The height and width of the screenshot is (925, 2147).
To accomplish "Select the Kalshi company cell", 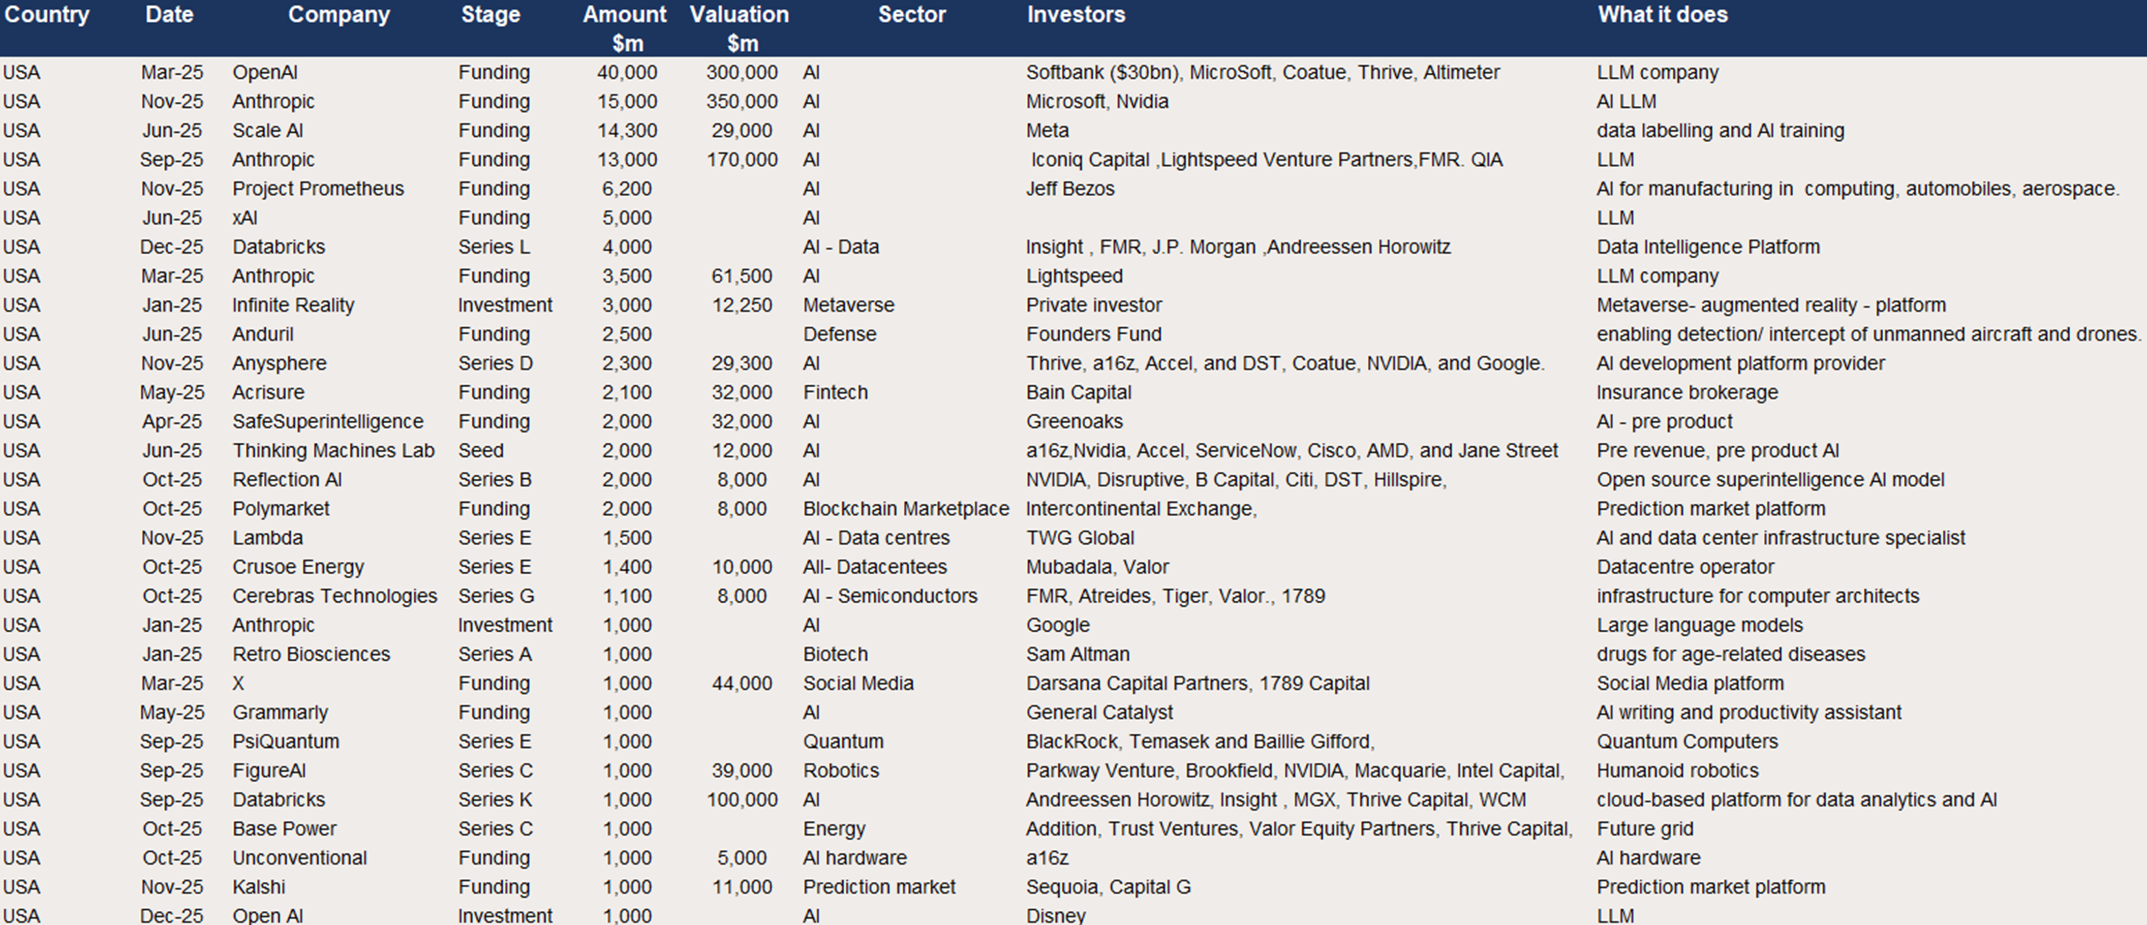I will click(258, 887).
